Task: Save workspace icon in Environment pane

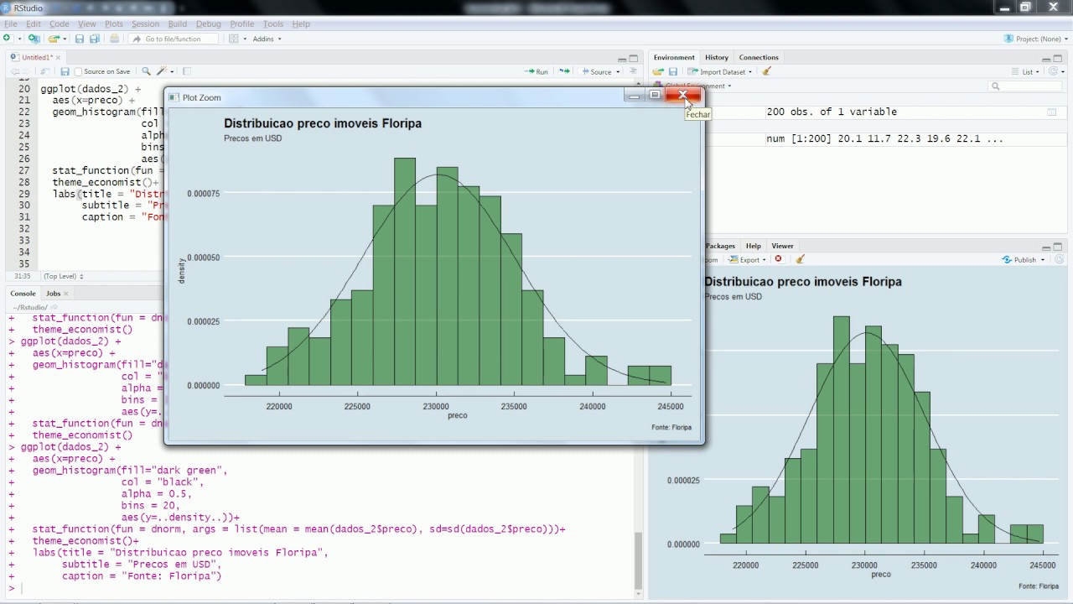Action: point(673,71)
